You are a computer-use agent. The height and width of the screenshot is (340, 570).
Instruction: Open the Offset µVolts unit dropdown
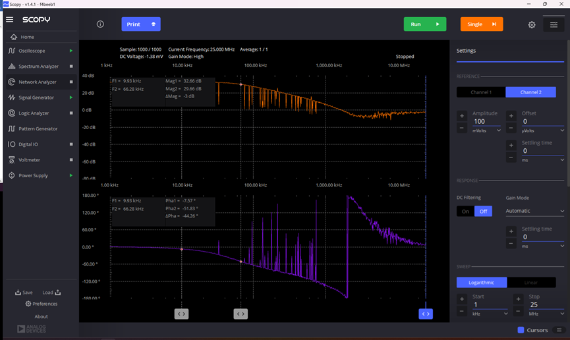point(542,130)
